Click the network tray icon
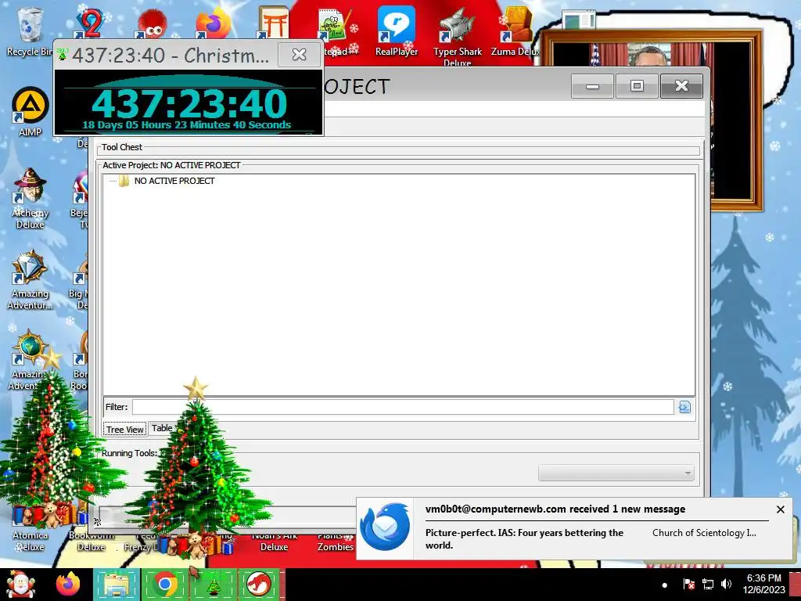This screenshot has height=601, width=801. (707, 584)
